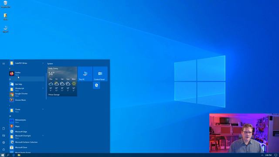This screenshot has width=279, height=157.
Task: Open Google Chrome from the app list
Action: tap(27, 95)
